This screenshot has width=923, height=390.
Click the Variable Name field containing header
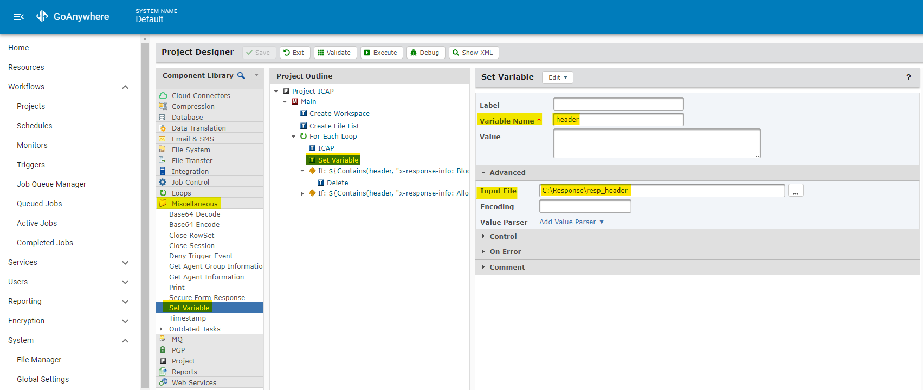pyautogui.click(x=618, y=120)
